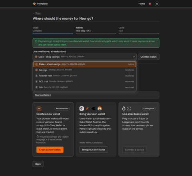Viewport: 192px width, 176px height.
Task: Click the 'Create a new wallet' card title
Action: [48, 114]
